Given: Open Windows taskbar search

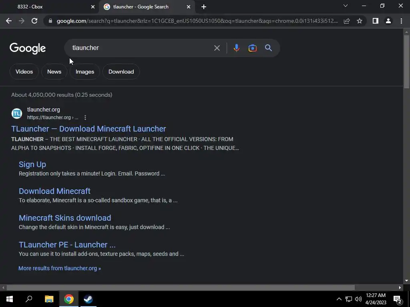Looking at the screenshot, I should 29,299.
